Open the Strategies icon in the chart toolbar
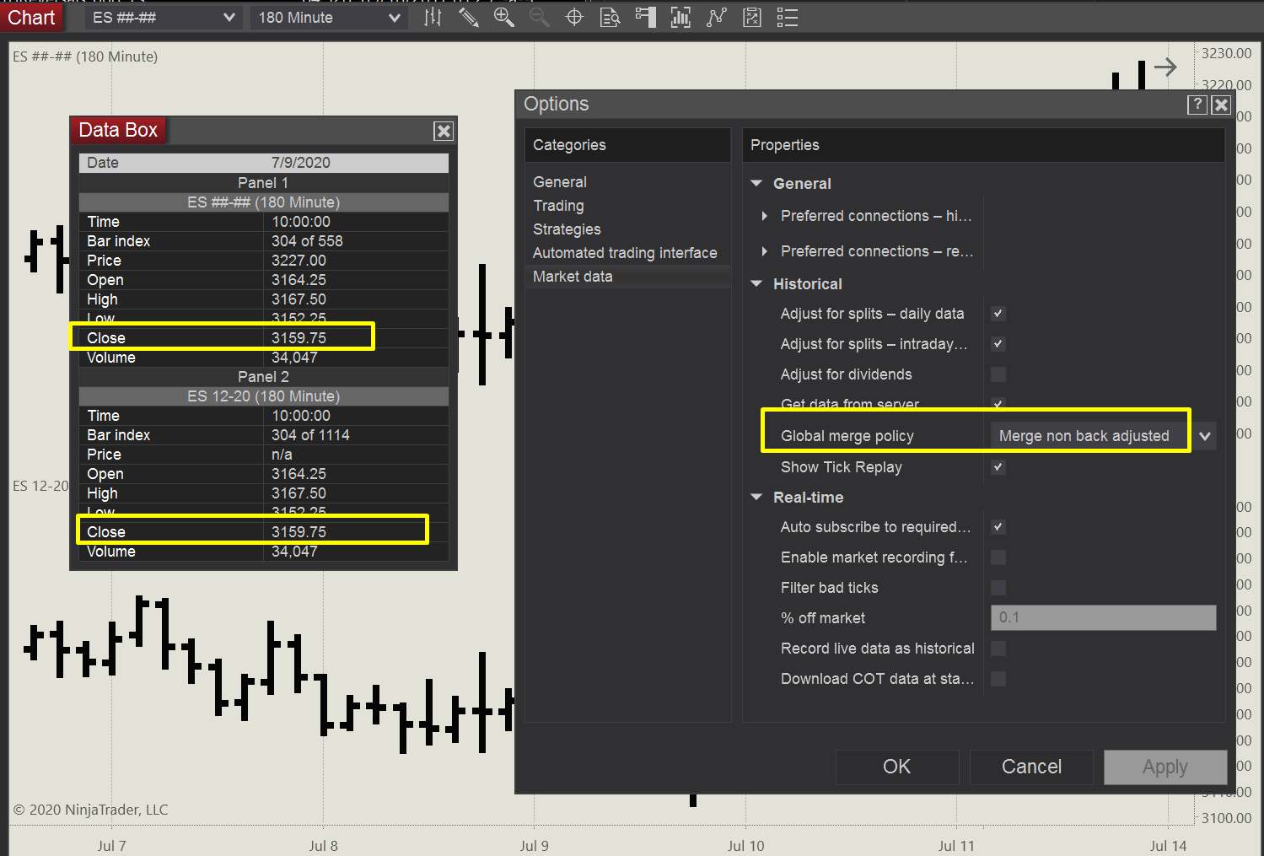Screen dimensions: 1264x856 (751, 17)
